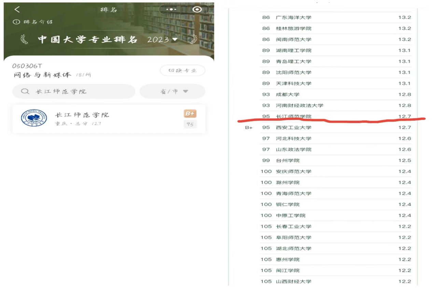Tap the B+ grade badge
Viewport: 432px width, 288px height.
(x=190, y=114)
